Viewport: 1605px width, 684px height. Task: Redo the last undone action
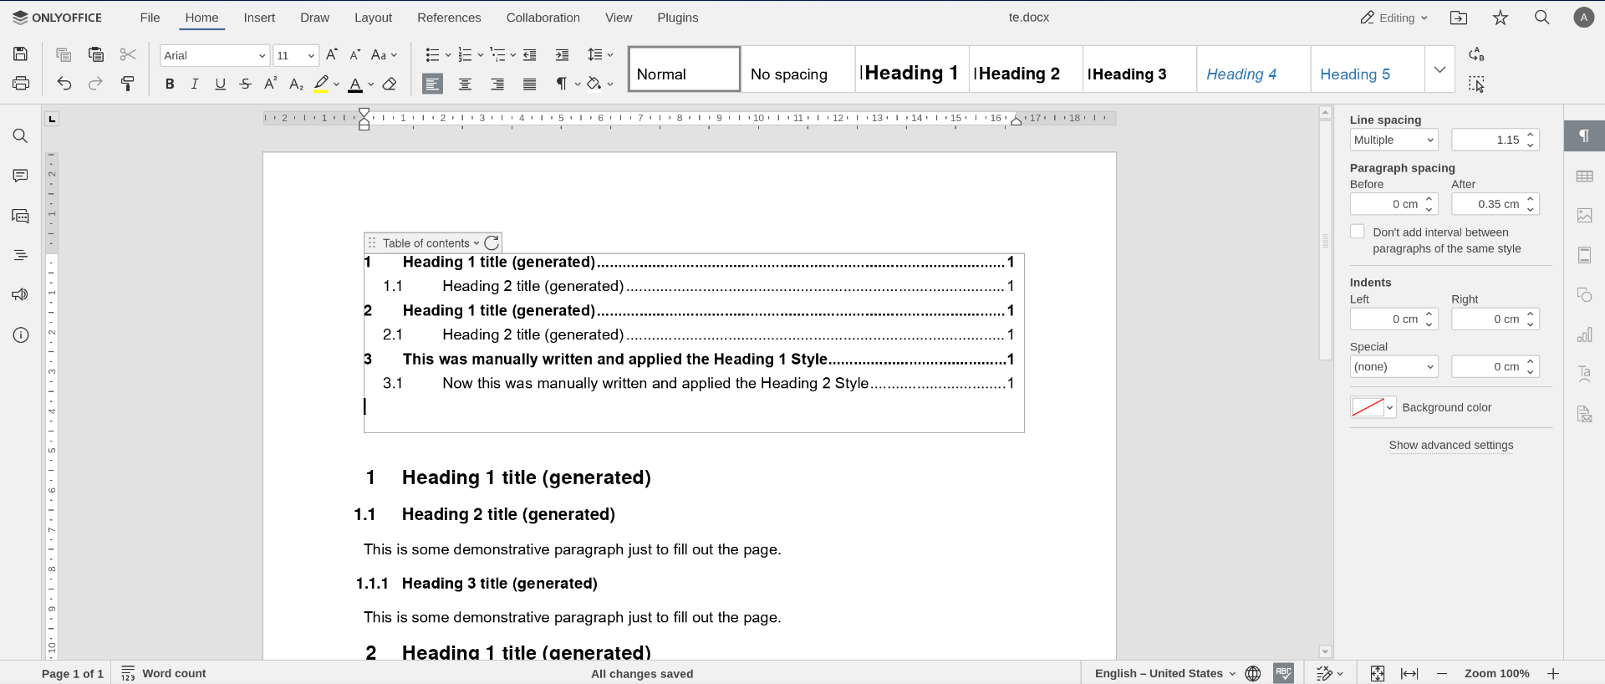[x=96, y=84]
